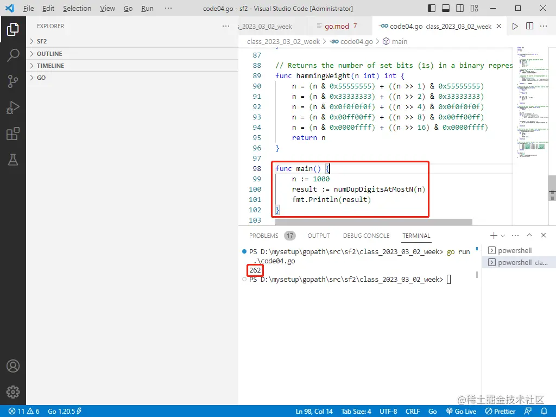Image resolution: width=556 pixels, height=417 pixels.
Task: Click the code04.go breadcrumb segment
Action: pyautogui.click(x=352, y=41)
